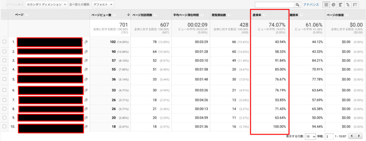Select the performance bar view icon

pos(341,4)
